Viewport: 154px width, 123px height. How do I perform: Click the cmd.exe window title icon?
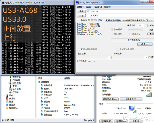[3, 3]
